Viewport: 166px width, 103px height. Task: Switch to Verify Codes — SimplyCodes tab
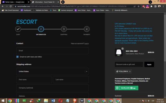click(x=16, y=2)
